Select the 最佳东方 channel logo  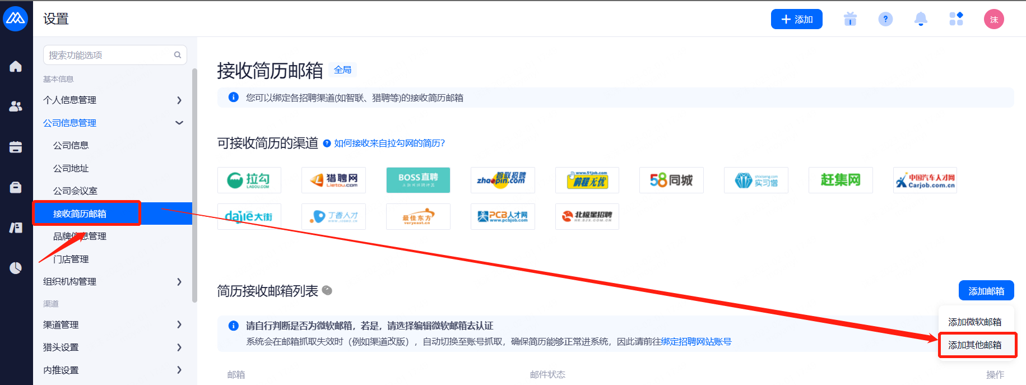(418, 216)
